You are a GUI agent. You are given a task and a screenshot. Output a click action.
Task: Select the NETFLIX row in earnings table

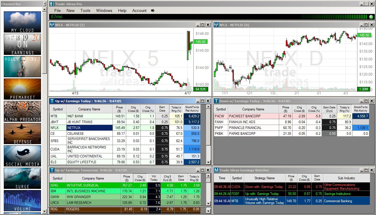click(x=89, y=128)
